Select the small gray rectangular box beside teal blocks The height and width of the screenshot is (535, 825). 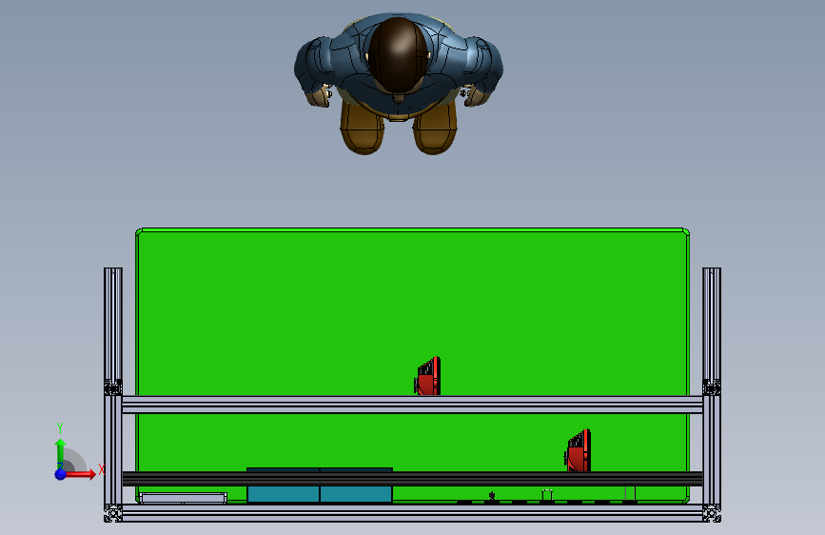click(183, 498)
